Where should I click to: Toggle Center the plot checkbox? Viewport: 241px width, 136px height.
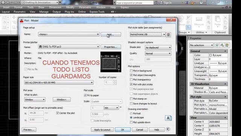pyautogui.click(x=58, y=113)
